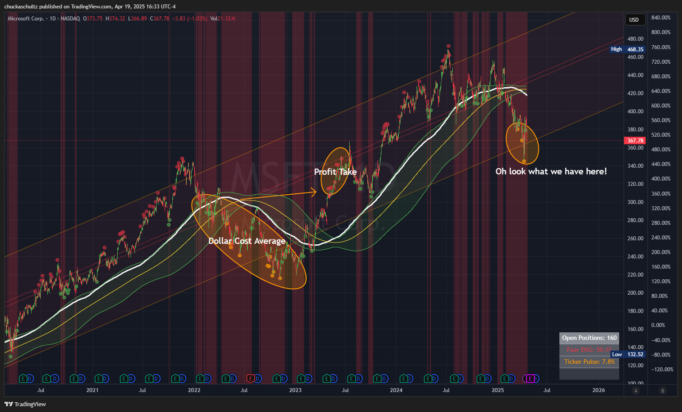
Task: Click the 'Fear EKG' table row
Action: point(589,350)
